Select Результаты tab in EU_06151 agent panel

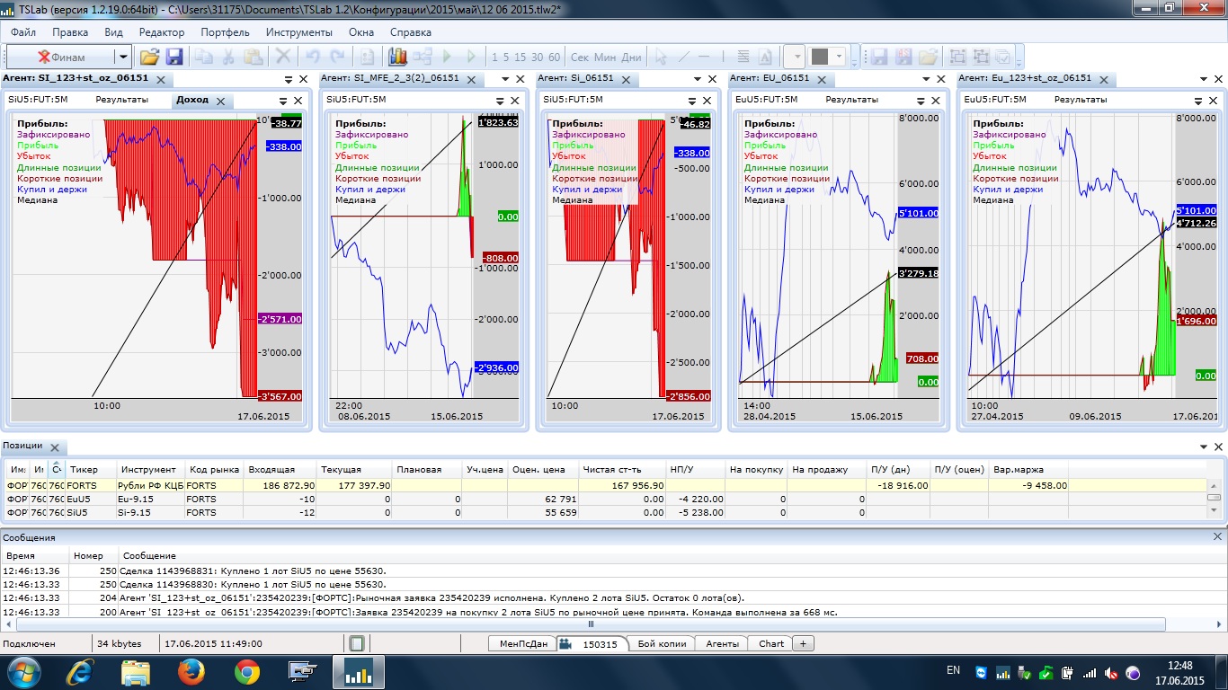click(851, 100)
